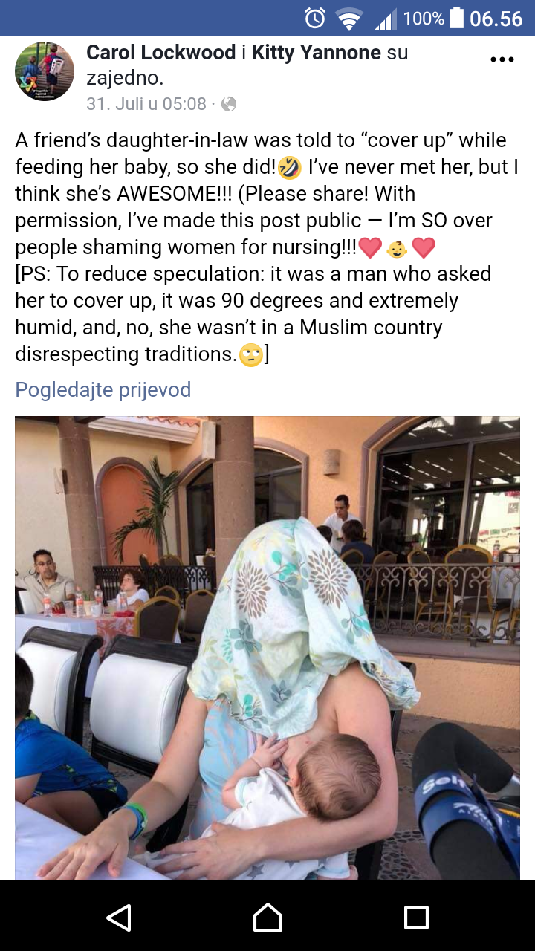Tap the poster's profile picture
This screenshot has height=951, width=535.
click(x=45, y=71)
